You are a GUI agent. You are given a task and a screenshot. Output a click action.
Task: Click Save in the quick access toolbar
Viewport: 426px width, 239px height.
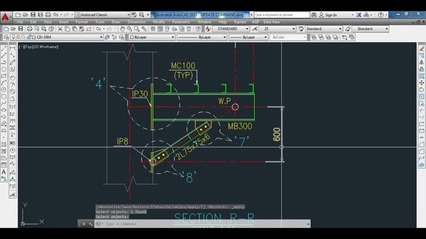(x=33, y=15)
